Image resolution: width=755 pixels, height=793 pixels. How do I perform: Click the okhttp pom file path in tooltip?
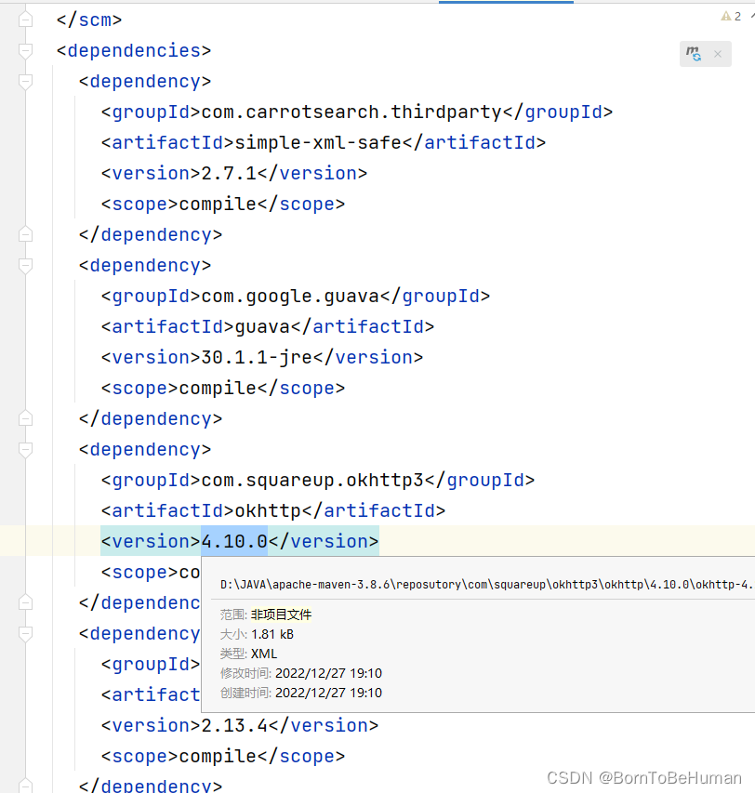[485, 585]
